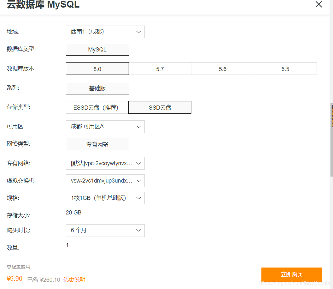Select the MySQL database type button
This screenshot has width=333, height=289.
click(97, 49)
